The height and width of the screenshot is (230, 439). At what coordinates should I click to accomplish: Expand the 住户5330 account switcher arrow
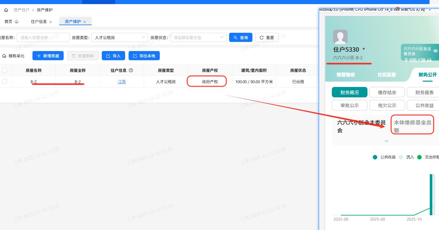click(x=364, y=49)
